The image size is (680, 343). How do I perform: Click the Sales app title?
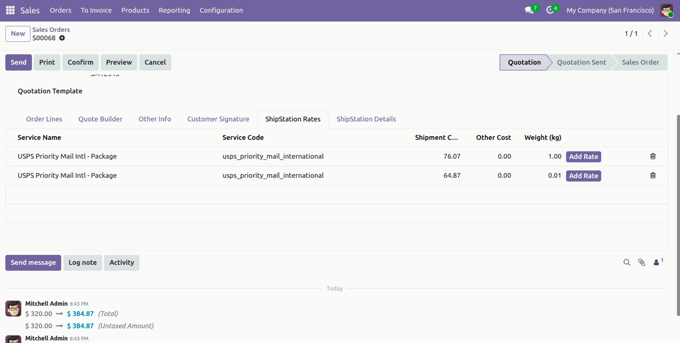click(x=30, y=10)
